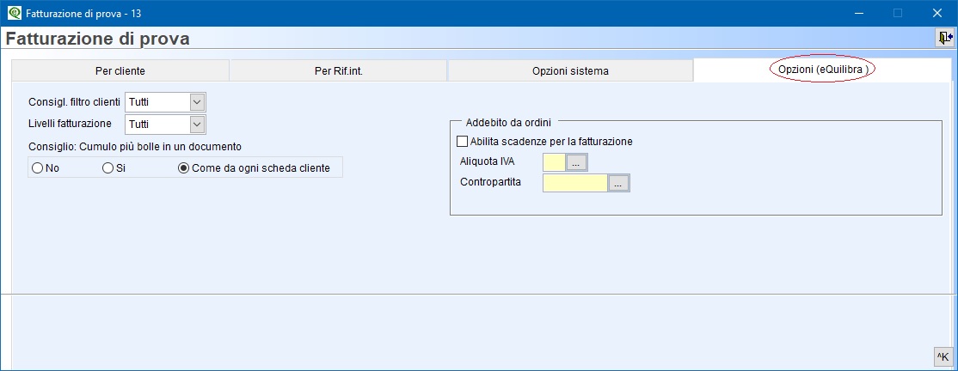Click the Contropartita input field
This screenshot has width=958, height=371.
click(x=575, y=183)
